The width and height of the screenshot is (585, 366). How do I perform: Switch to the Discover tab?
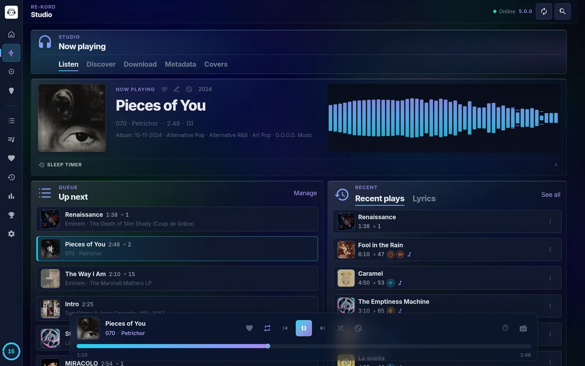pyautogui.click(x=101, y=64)
